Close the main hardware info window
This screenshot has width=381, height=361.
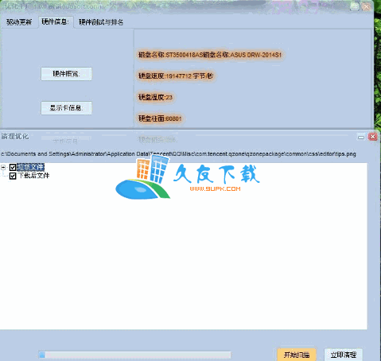366,6
